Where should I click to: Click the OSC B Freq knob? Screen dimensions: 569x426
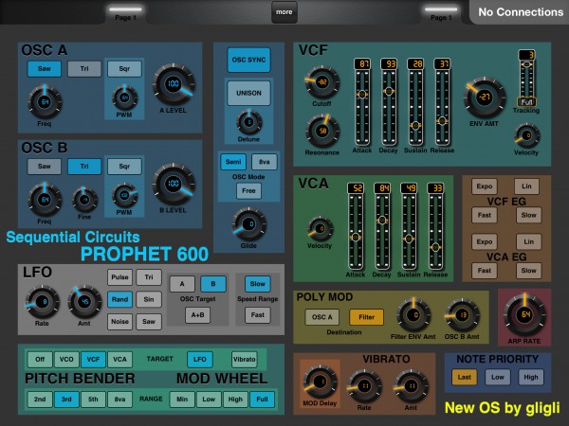point(45,200)
